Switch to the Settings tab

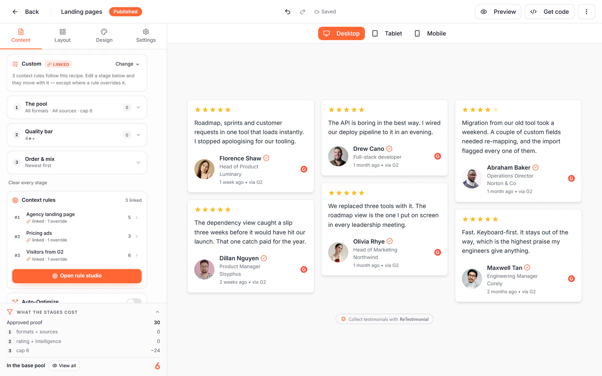[x=146, y=36]
